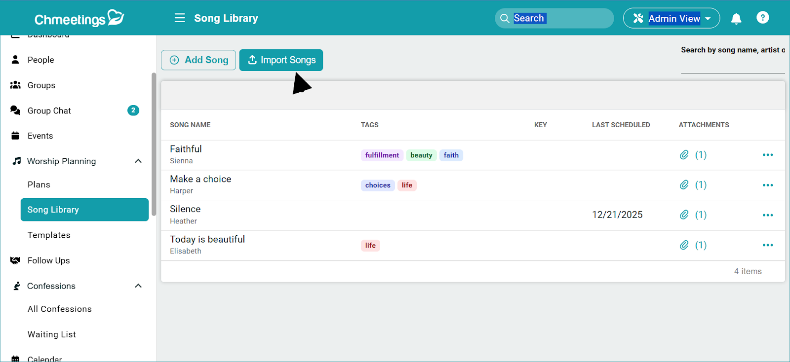Go to Templates in the sidebar
Viewport: 790px width, 362px height.
click(x=49, y=235)
